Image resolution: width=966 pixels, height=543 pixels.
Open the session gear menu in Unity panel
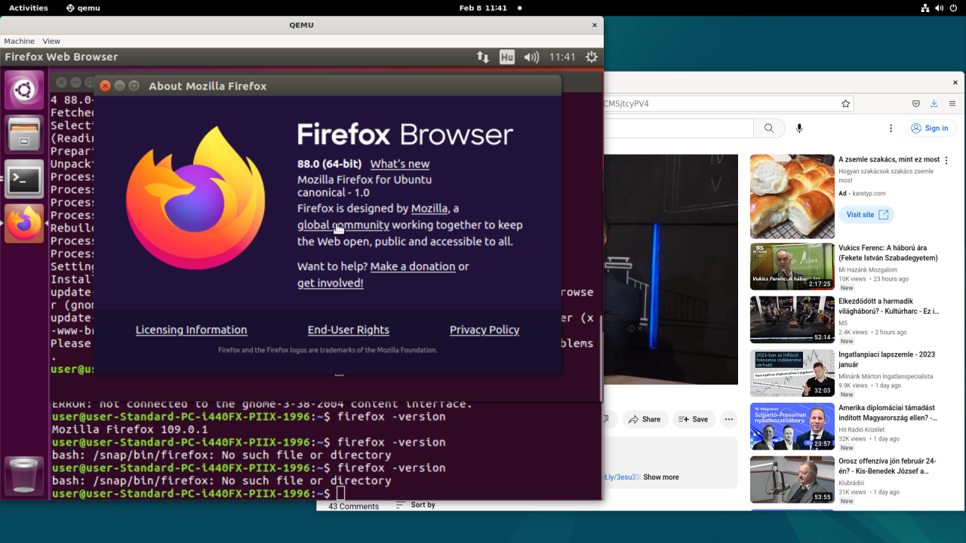point(592,57)
